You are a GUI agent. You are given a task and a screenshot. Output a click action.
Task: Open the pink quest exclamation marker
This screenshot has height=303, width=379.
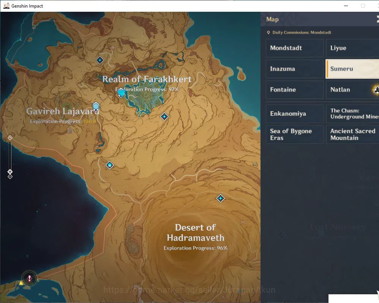click(30, 278)
